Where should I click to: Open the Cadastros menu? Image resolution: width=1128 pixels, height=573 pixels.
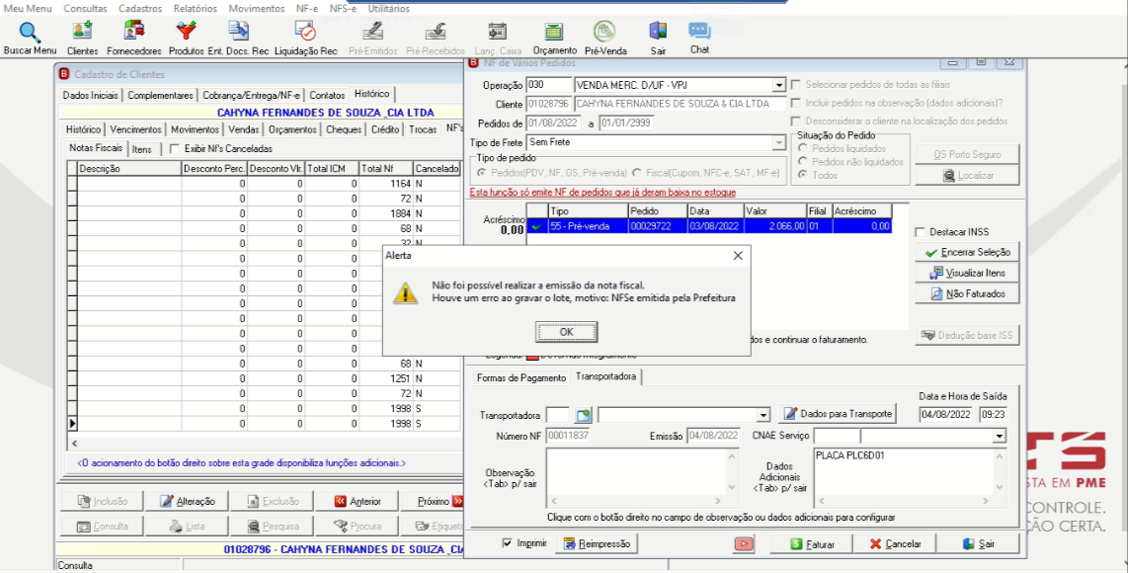coord(140,9)
